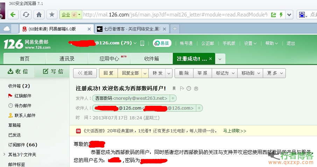This screenshot has width=317, height=167.
Task: Switch to the 七行者博客 browser tab
Action: (x=132, y=29)
